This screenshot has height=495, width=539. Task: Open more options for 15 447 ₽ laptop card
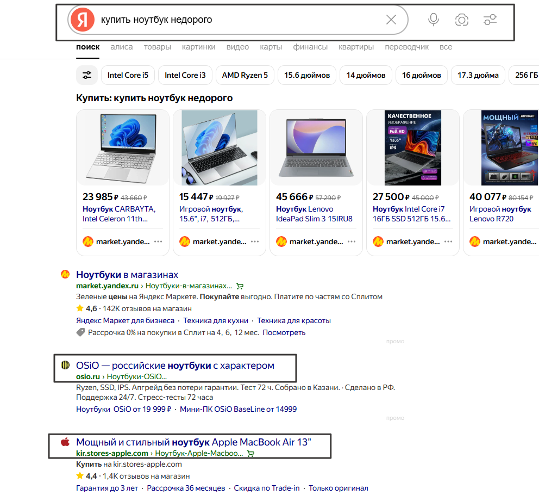[x=255, y=242]
